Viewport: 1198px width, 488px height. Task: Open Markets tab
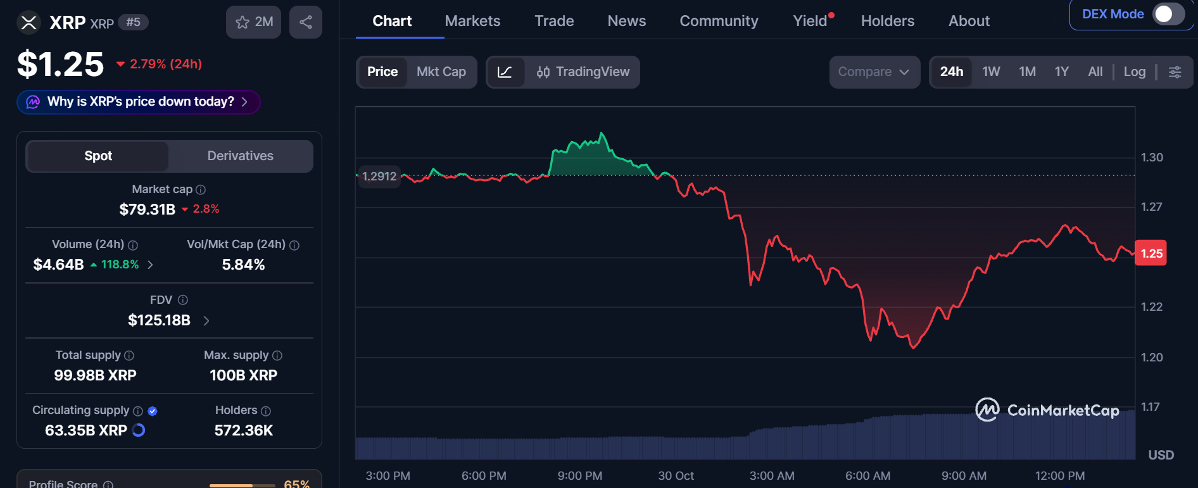(472, 21)
